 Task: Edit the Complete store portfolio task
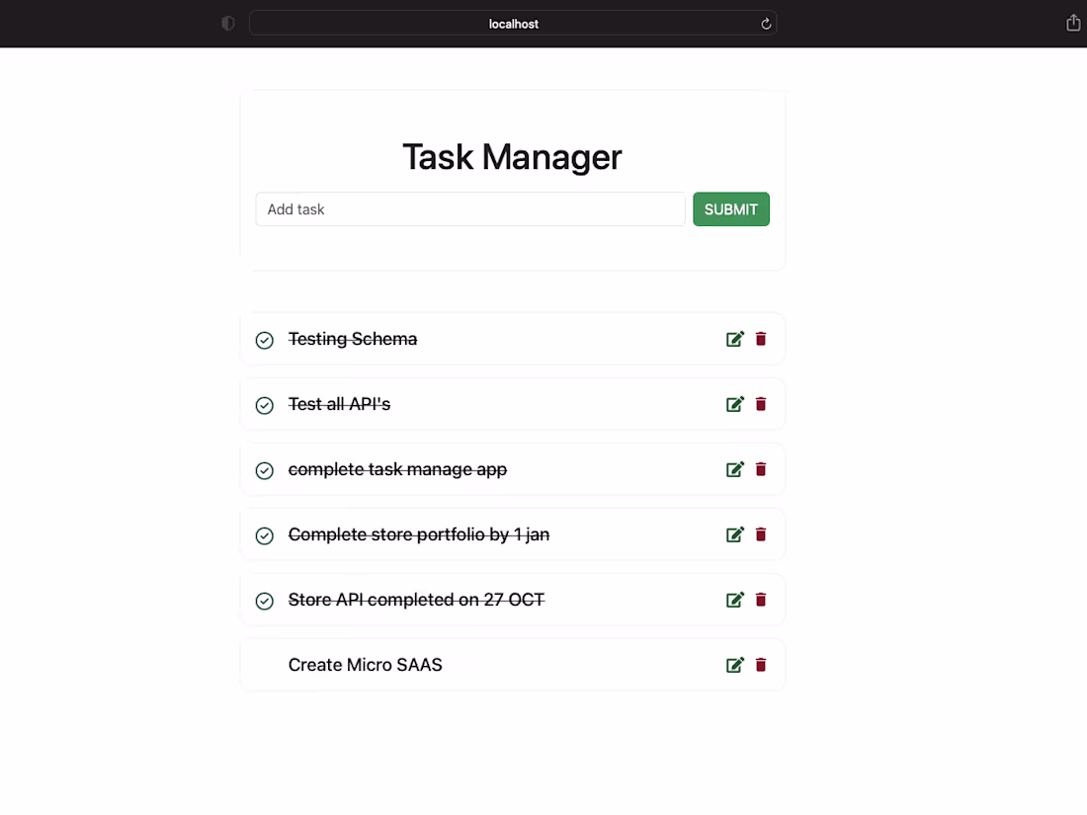735,534
